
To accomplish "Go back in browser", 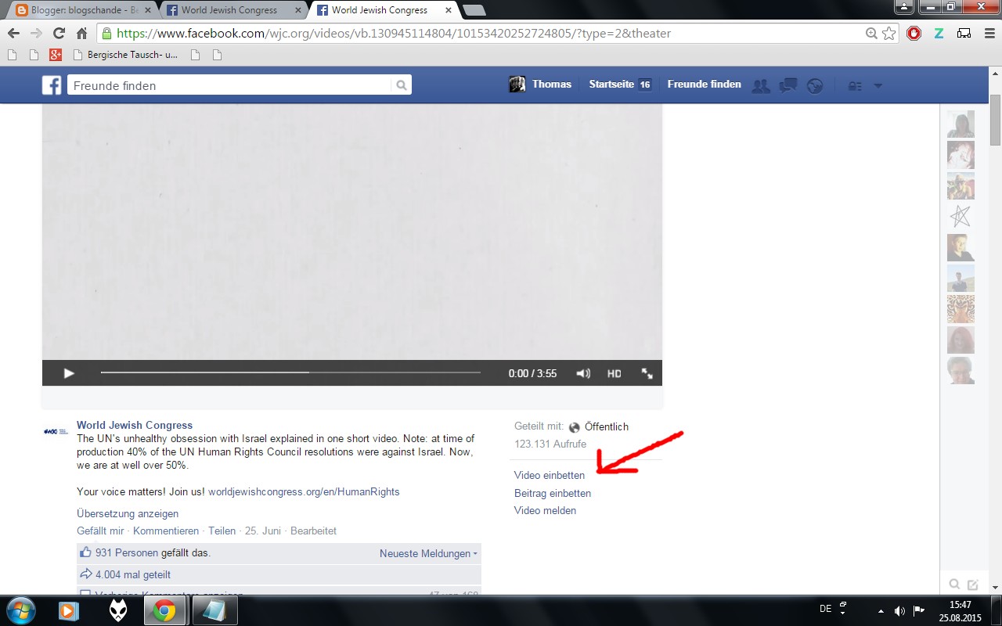I will 13,34.
